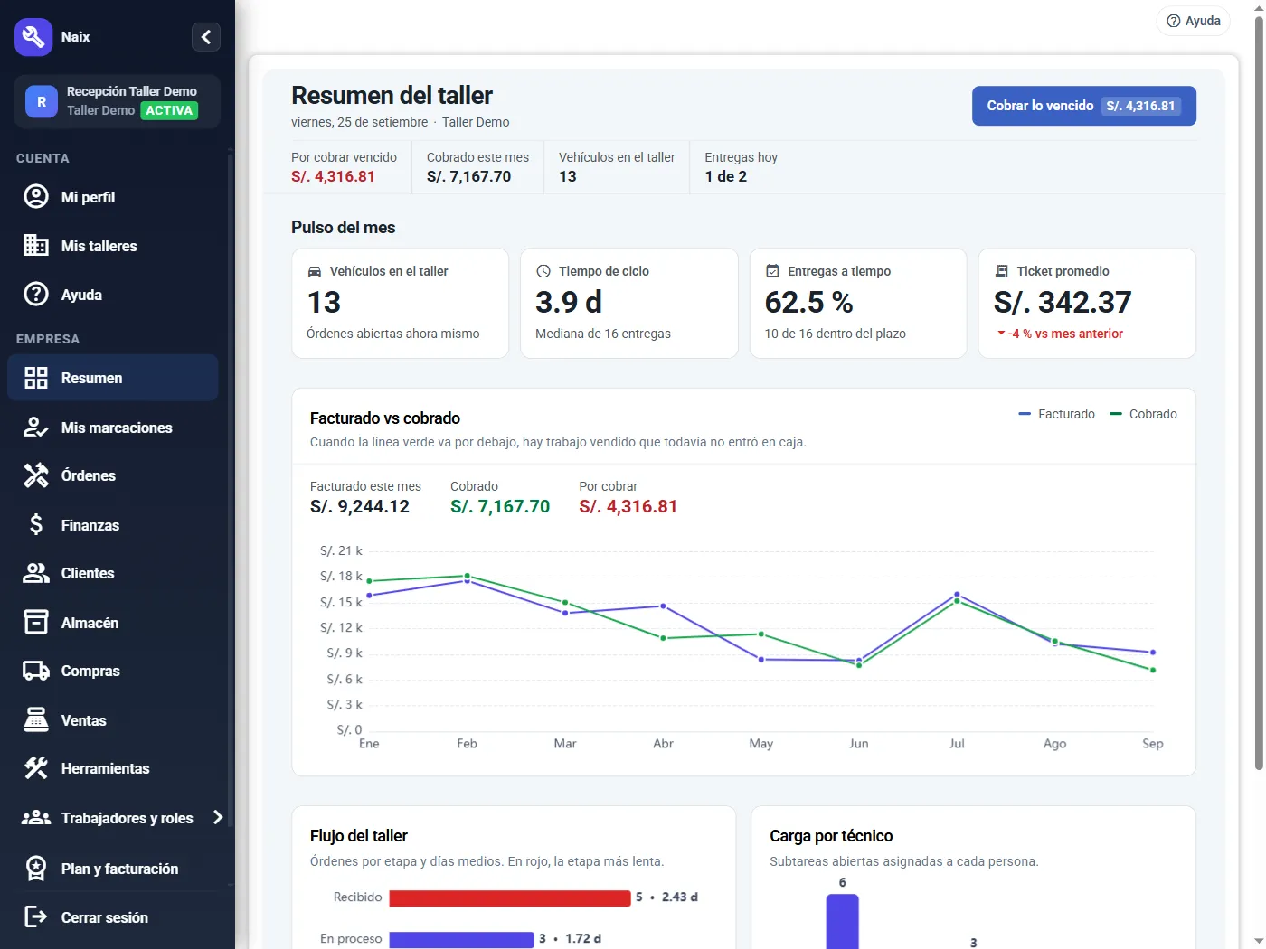Expand the Trabajadores y roles submenu arrow
This screenshot has width=1266, height=949.
(x=217, y=818)
